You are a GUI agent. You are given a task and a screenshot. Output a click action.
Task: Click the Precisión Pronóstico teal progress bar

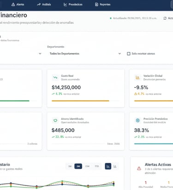click(x=154, y=144)
